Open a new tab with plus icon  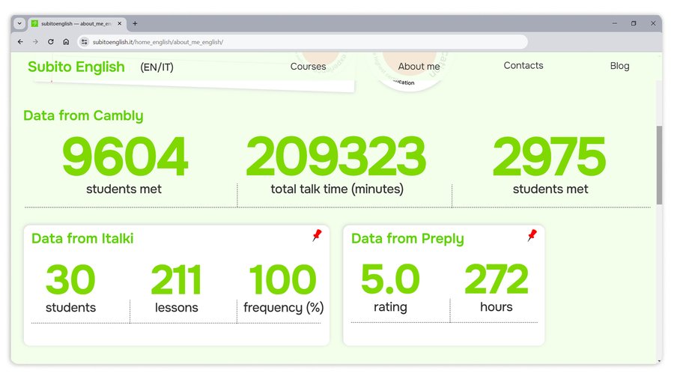click(135, 24)
